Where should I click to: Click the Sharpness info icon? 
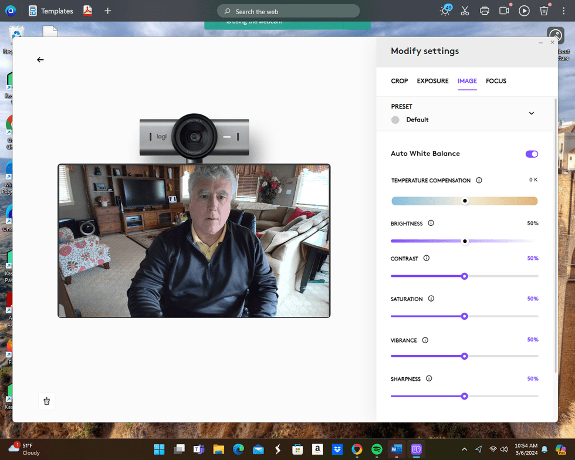click(429, 378)
